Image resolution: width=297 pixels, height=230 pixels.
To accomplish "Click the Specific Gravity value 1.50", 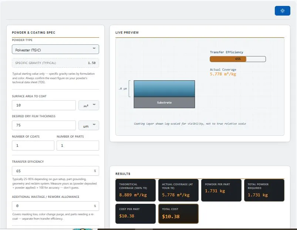I will (92, 63).
